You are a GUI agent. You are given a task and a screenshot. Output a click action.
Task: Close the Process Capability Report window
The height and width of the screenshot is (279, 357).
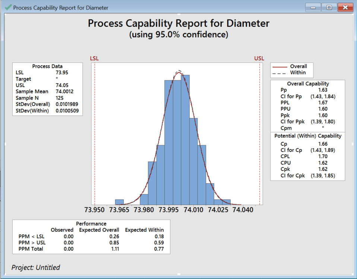(x=345, y=7)
